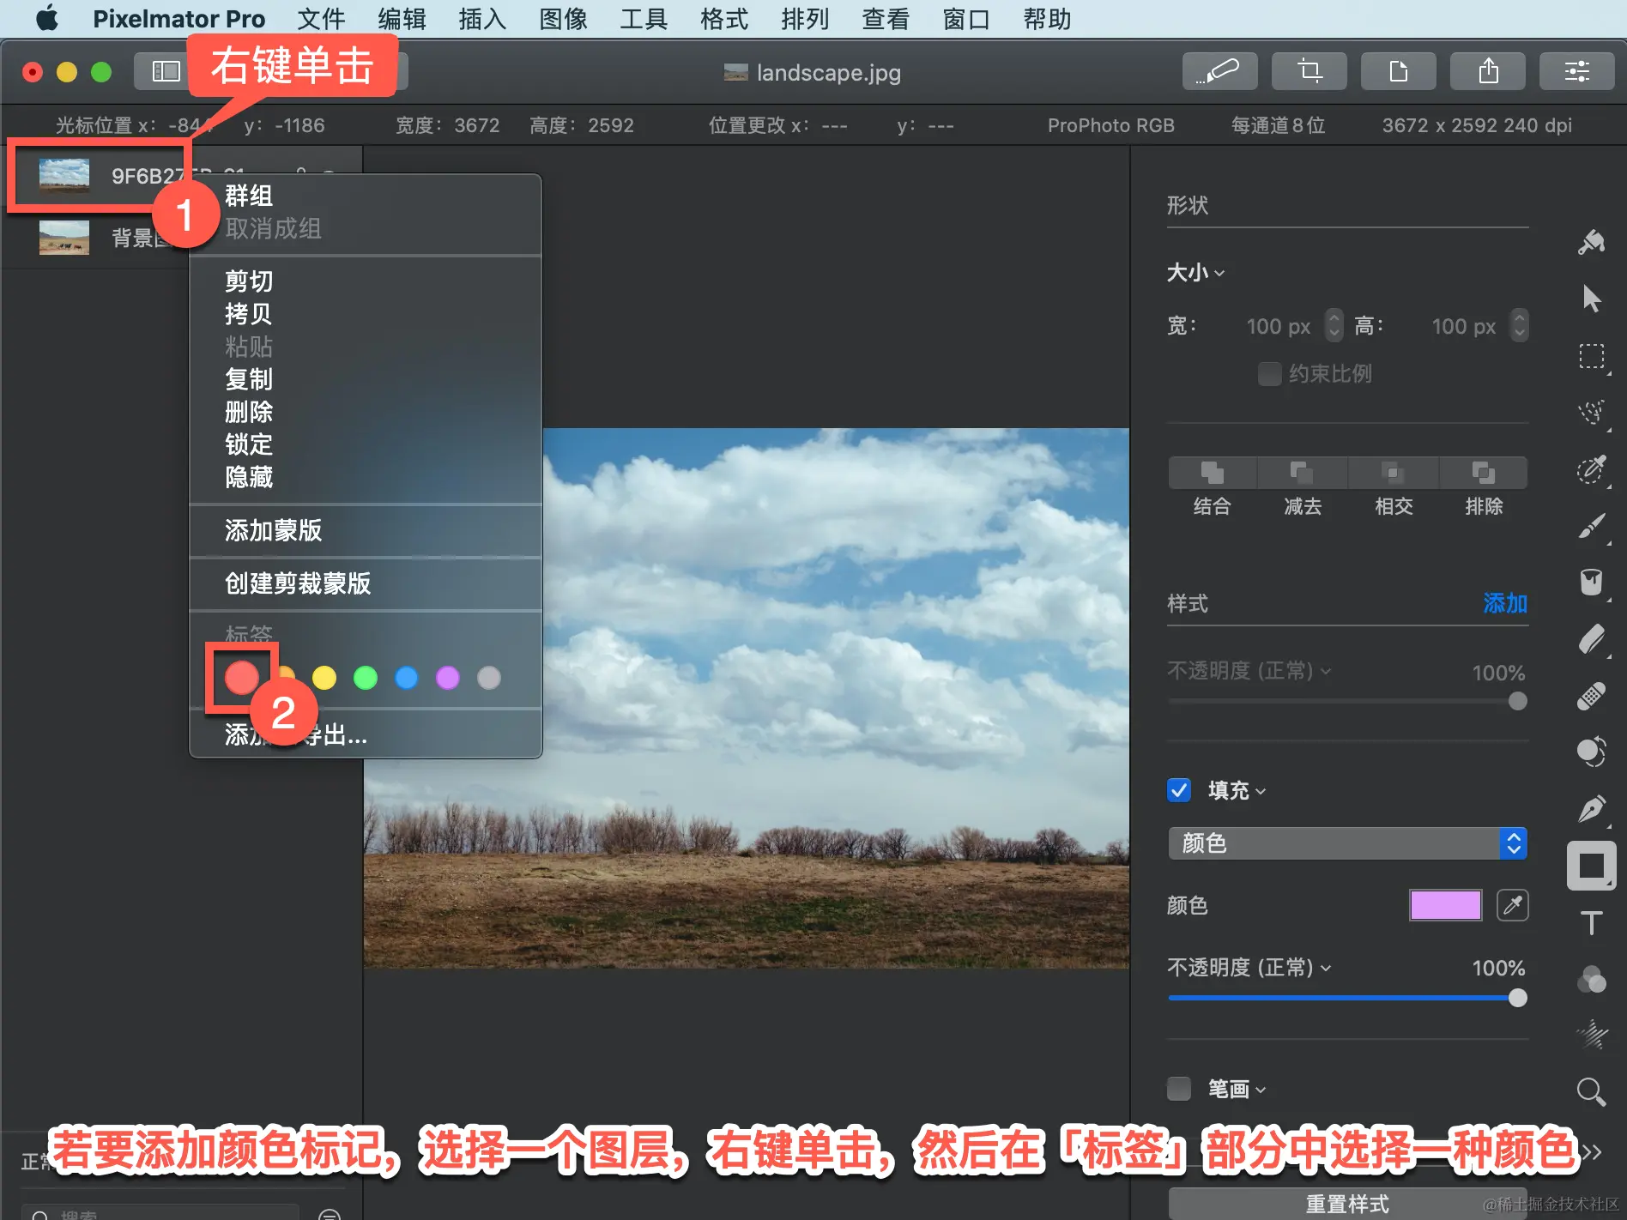This screenshot has height=1220, width=1627.
Task: Click the height stepper control
Action: (1519, 325)
